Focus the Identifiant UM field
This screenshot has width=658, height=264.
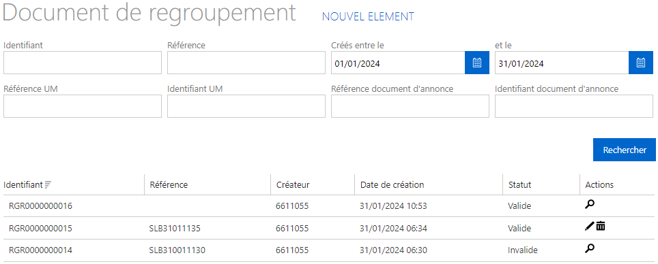click(246, 106)
